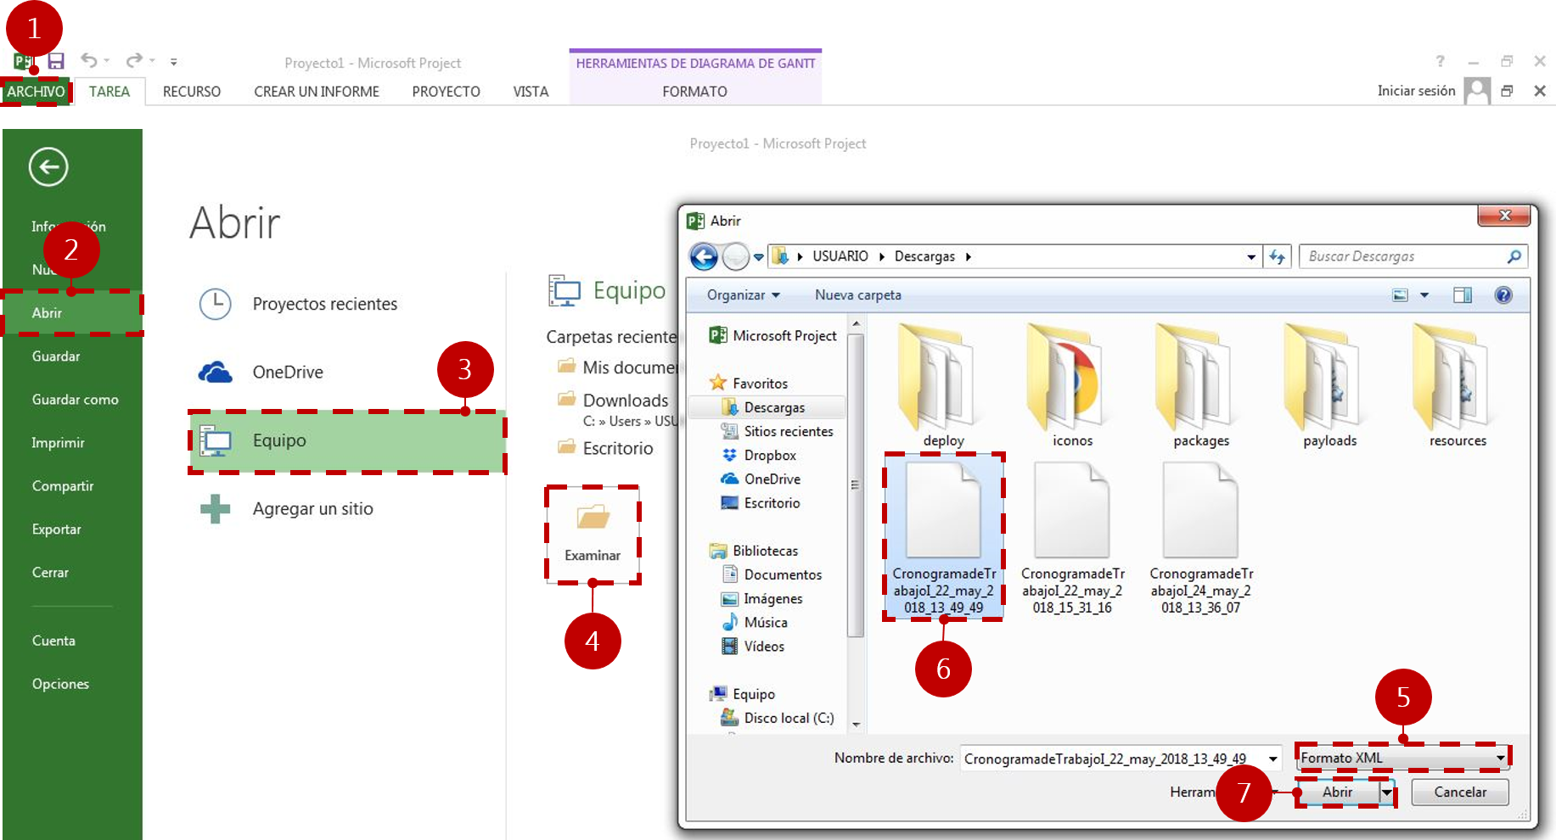The image size is (1556, 840).
Task: Expand the Formato XML file type dropdown
Action: (x=1500, y=758)
